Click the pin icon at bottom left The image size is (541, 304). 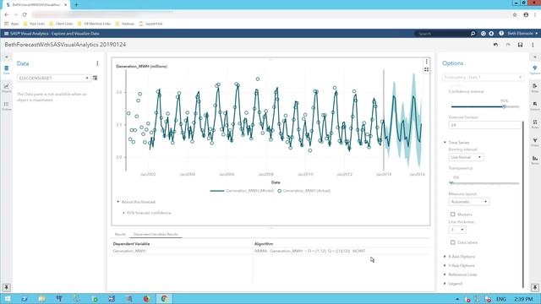(x=6, y=287)
